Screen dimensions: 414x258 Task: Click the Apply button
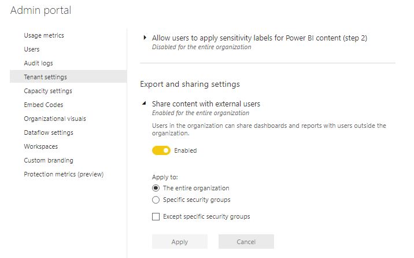180,242
